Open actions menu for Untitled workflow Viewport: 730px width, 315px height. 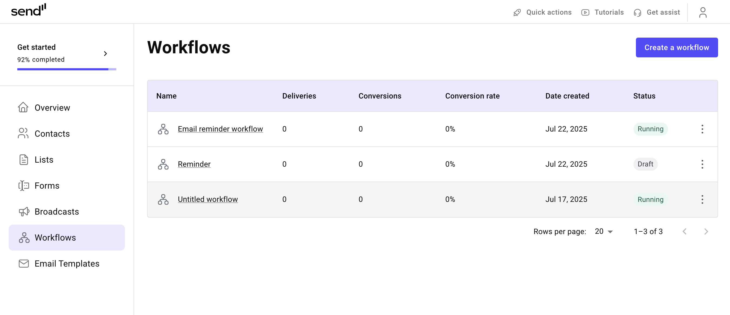point(702,199)
